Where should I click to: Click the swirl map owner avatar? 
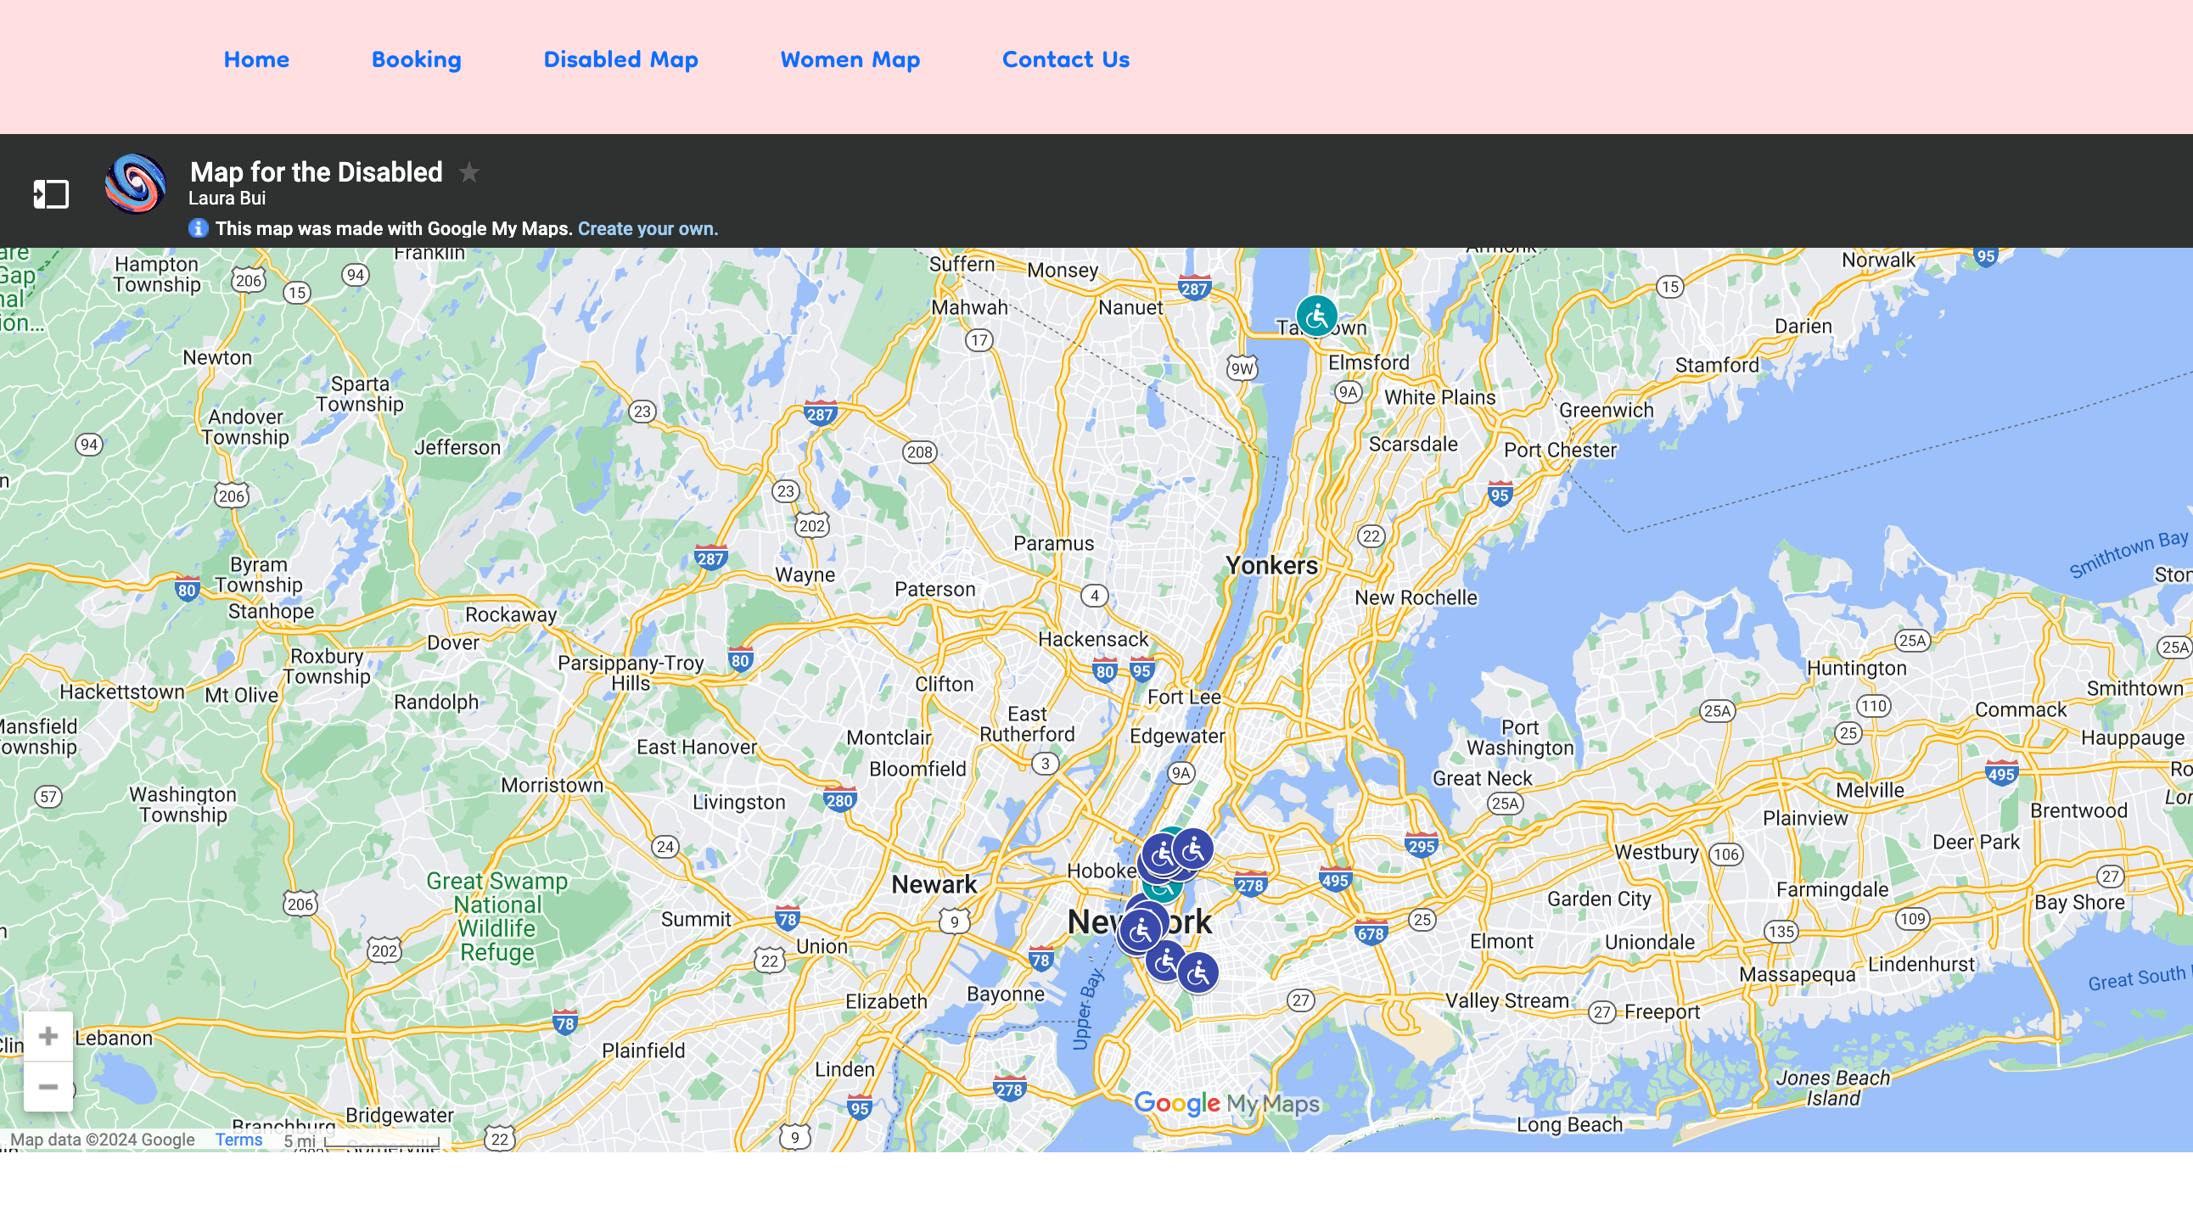(x=134, y=184)
